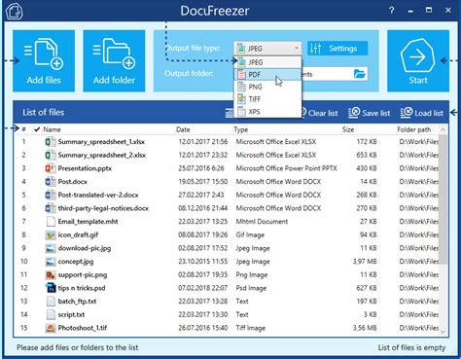Click type Microsoft Office Power Point PPTX
This screenshot has height=359, width=461.
click(x=286, y=168)
